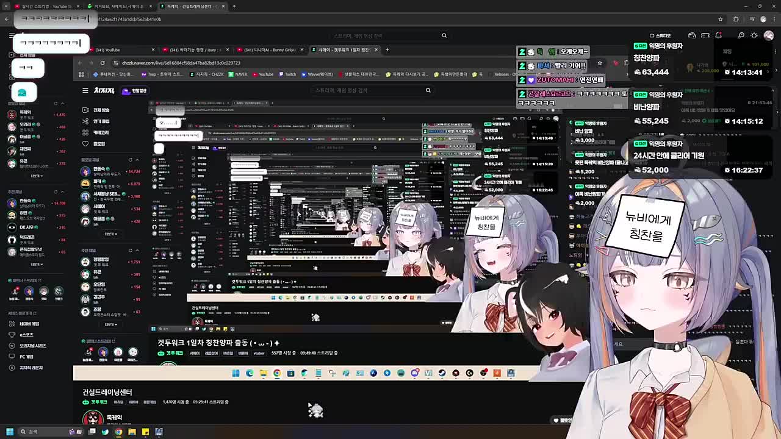The height and width of the screenshot is (439, 781).
Task: Open 팔로잉 in streamed Chzzk menu
Action: [95, 144]
